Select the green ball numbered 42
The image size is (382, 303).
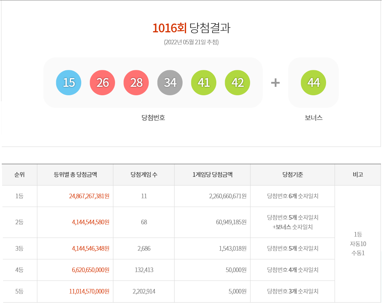pyautogui.click(x=237, y=83)
